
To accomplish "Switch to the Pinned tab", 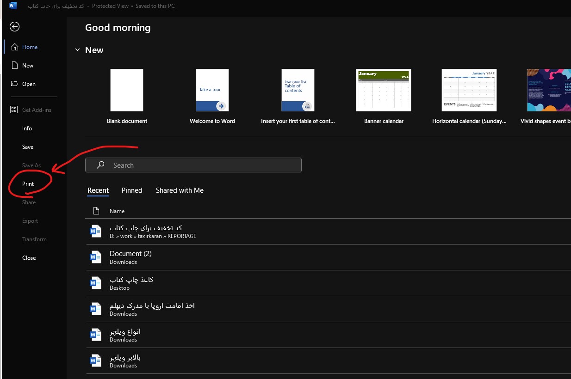I will (x=132, y=190).
